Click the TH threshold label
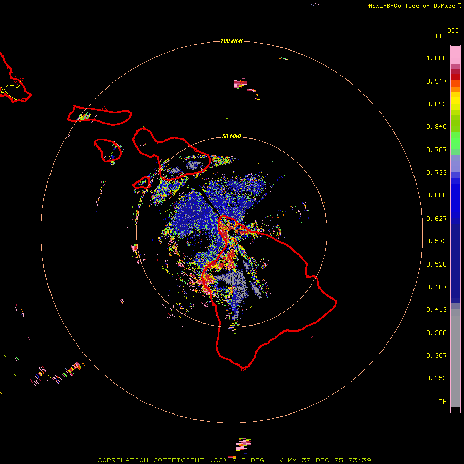 [443, 402]
